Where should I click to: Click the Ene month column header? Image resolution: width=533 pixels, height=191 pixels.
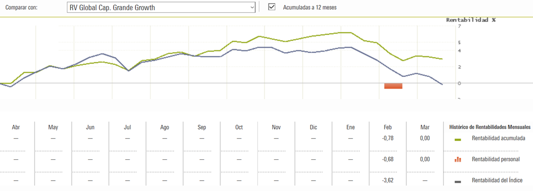351,127
